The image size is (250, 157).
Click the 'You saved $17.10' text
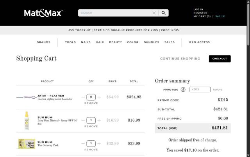coord(193,150)
